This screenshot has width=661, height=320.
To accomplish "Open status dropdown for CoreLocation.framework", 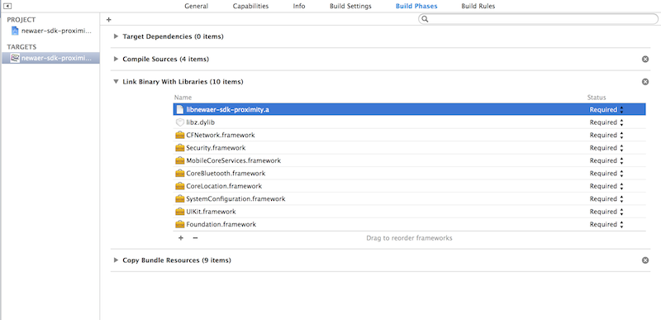I will (606, 186).
